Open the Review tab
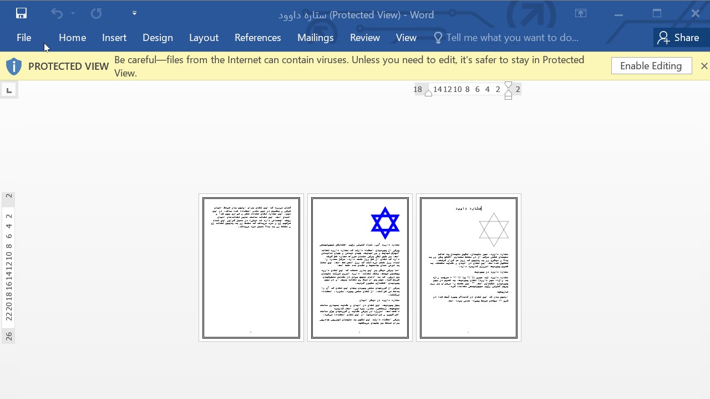This screenshot has width=710, height=399. pos(365,38)
